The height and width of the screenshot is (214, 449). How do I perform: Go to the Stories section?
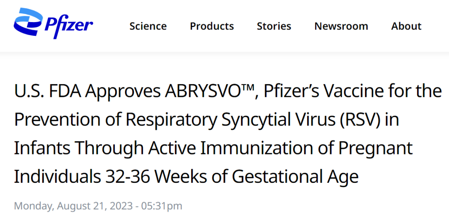point(274,26)
